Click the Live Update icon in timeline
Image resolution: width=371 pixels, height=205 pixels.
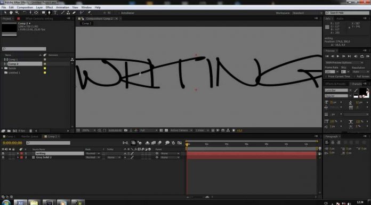coord(133,143)
